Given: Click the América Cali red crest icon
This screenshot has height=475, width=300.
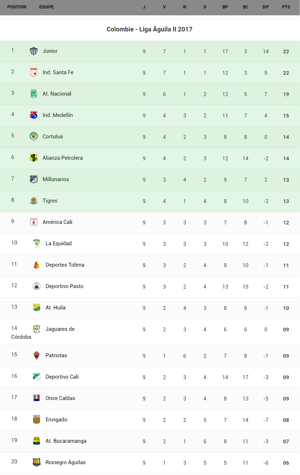Looking at the screenshot, I should (34, 222).
